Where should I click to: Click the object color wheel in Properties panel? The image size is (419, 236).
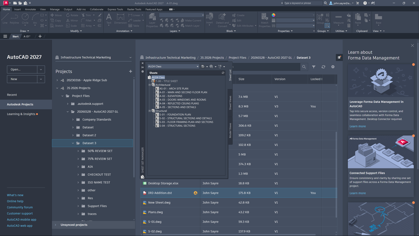click(273, 15)
